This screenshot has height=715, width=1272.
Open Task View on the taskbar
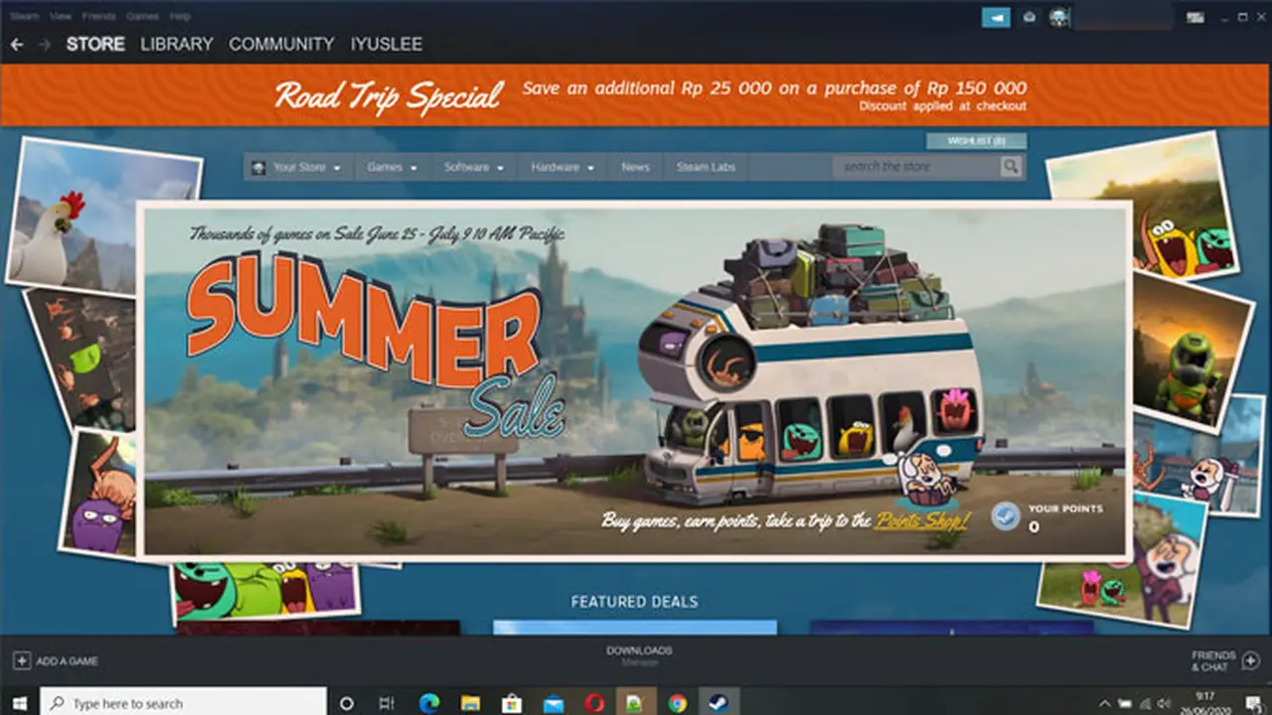pos(387,703)
